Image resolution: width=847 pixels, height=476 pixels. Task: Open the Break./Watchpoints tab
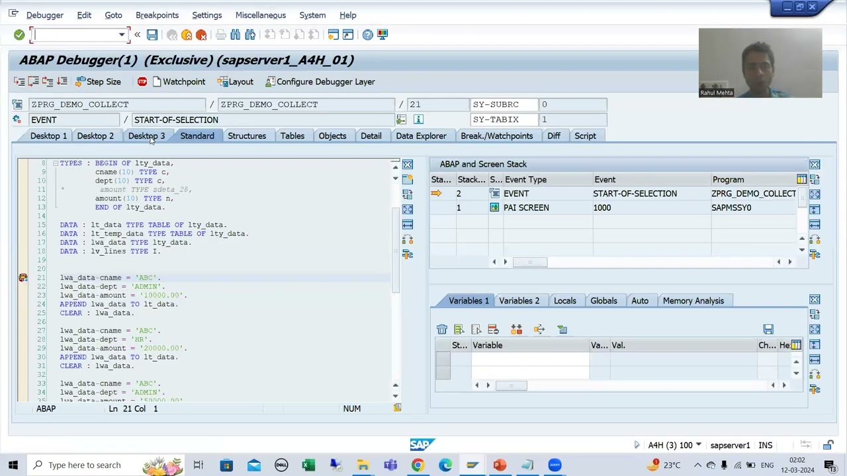pyautogui.click(x=497, y=136)
